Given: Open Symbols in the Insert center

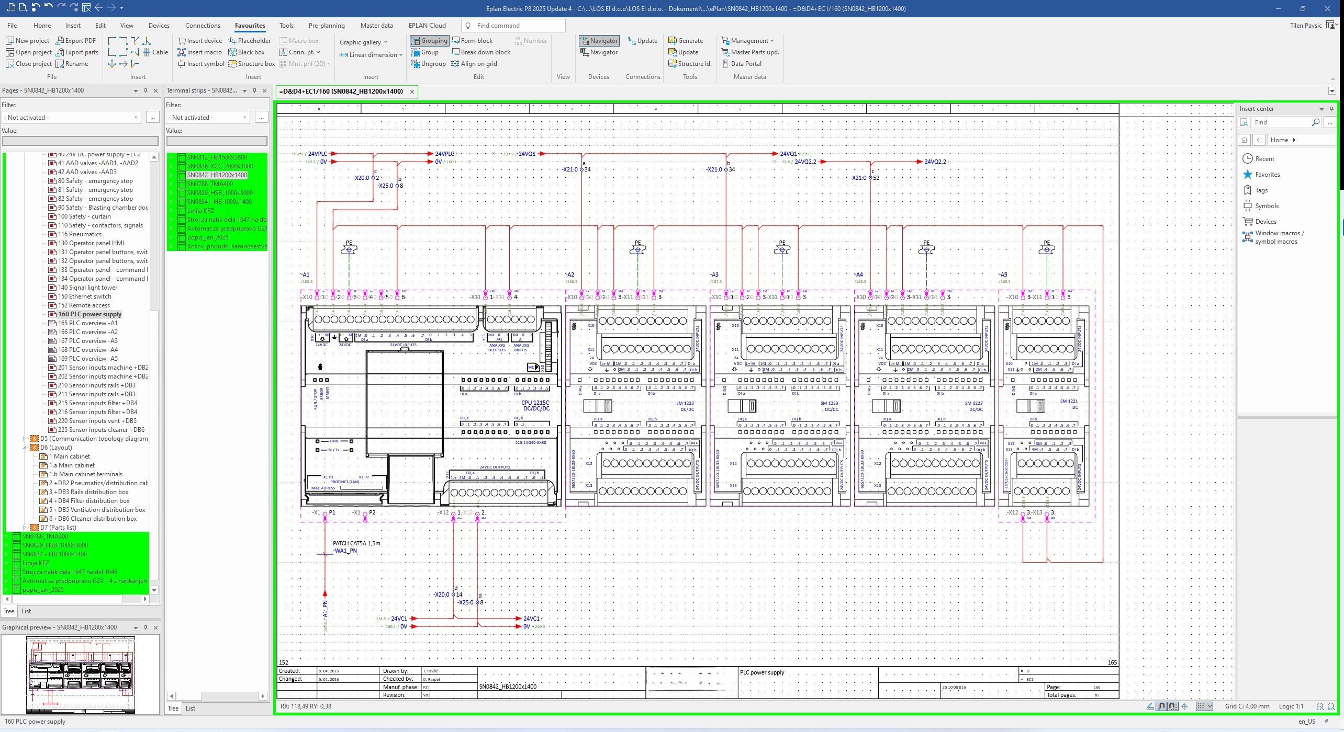Looking at the screenshot, I should tap(1261, 206).
